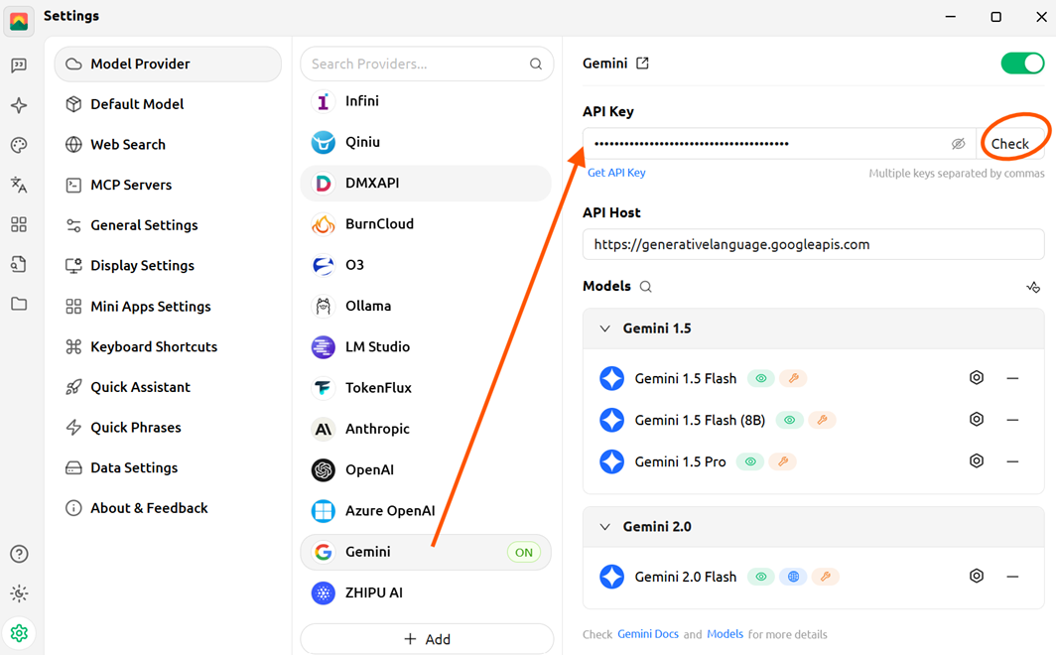The height and width of the screenshot is (655, 1056).
Task: Click the Check API key button
Action: click(1009, 143)
